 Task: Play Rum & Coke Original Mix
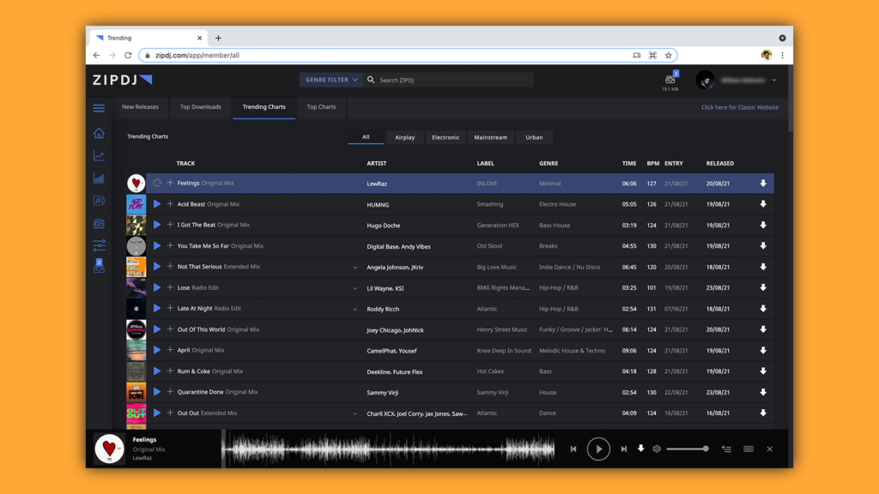[157, 370]
